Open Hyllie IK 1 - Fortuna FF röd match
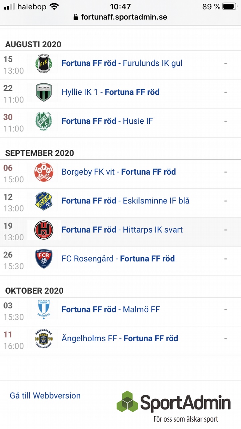This screenshot has width=241, height=429. 110,92
